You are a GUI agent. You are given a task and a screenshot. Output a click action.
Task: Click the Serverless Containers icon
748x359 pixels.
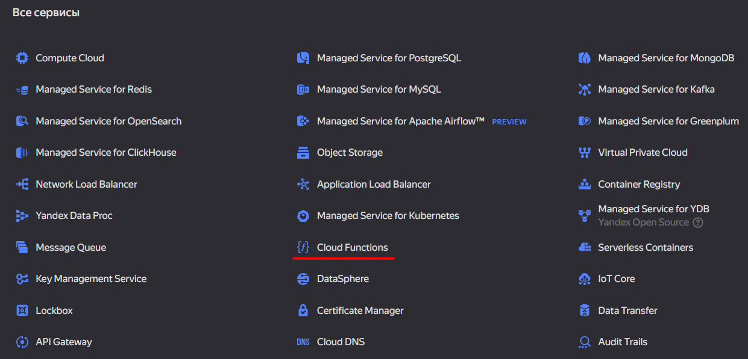click(x=585, y=247)
